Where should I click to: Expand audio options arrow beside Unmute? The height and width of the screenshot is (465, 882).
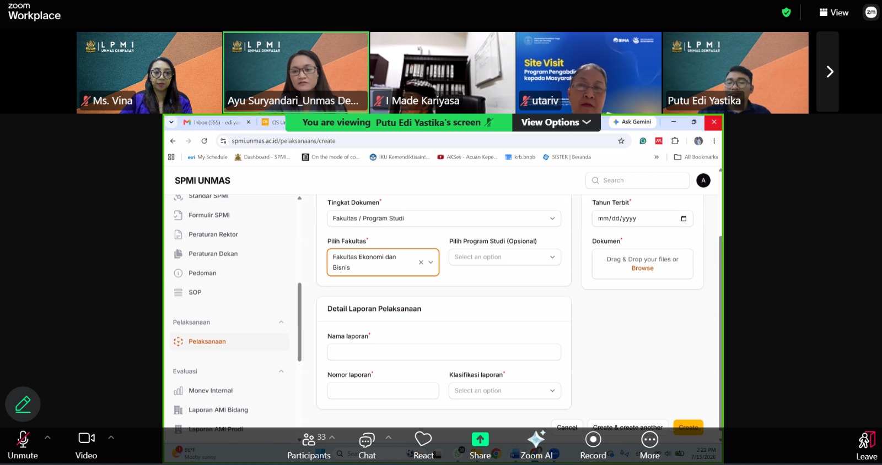[47, 437]
